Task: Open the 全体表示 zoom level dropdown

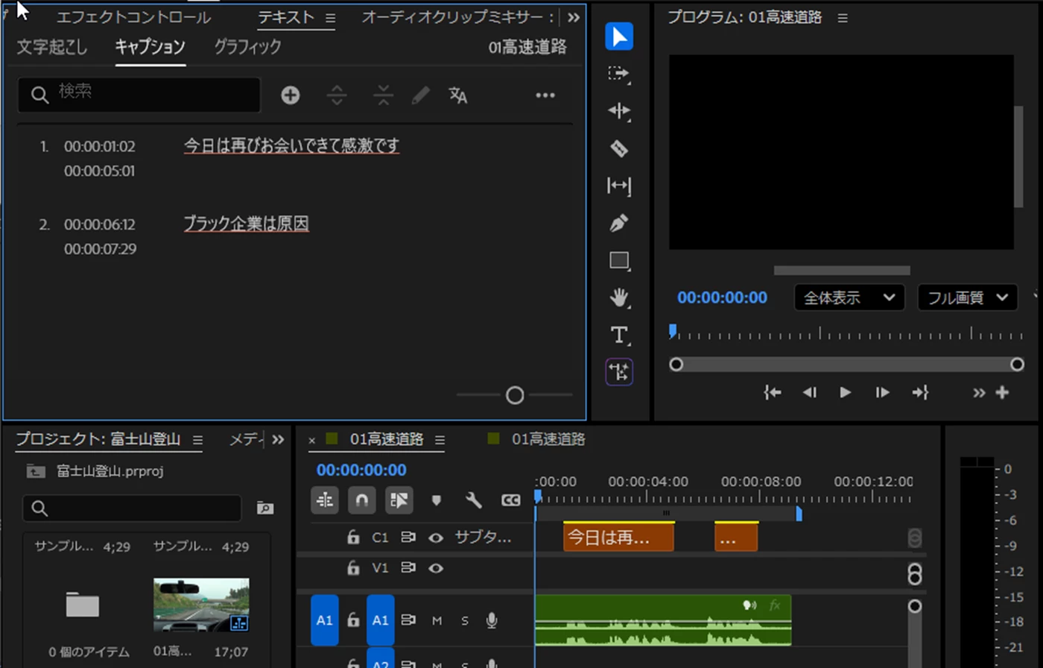Action: point(849,297)
